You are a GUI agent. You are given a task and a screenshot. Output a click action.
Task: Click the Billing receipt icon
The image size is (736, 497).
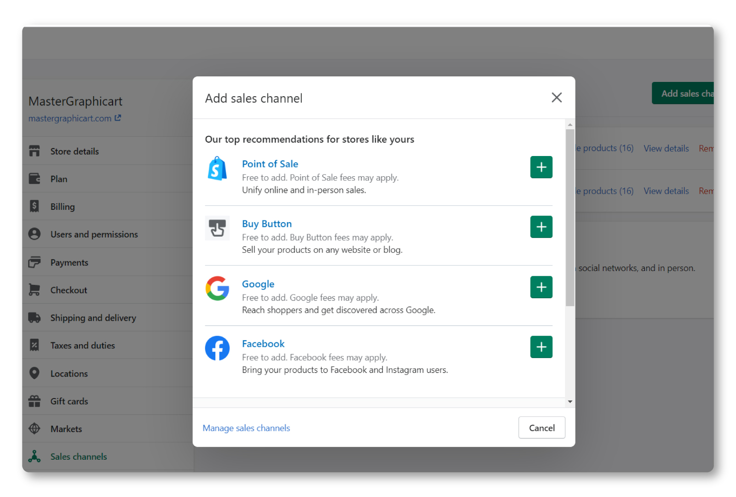click(x=34, y=206)
